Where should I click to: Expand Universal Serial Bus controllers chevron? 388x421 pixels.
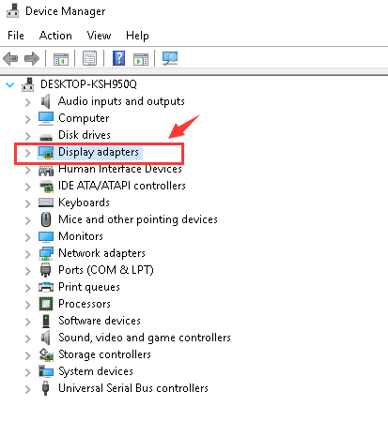(x=28, y=389)
